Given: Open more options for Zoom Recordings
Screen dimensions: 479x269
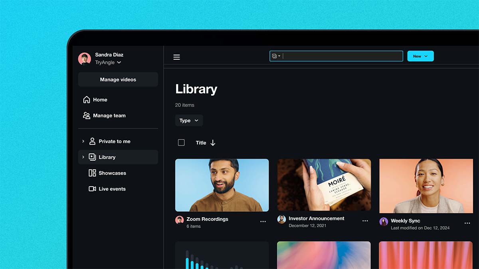Looking at the screenshot, I should (x=263, y=222).
